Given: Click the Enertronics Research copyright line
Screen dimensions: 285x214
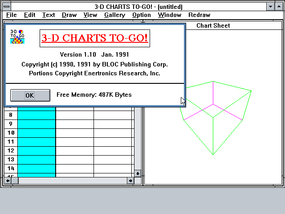Looking at the screenshot, I should 94,73.
